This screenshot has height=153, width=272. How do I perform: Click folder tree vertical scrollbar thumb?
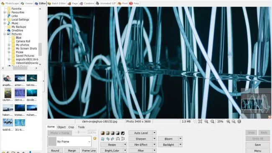(x=40, y=49)
